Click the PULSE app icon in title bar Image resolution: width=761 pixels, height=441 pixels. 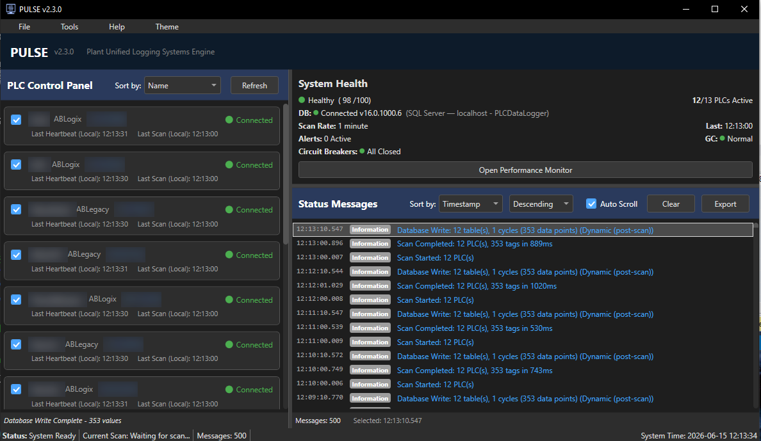[x=10, y=9]
